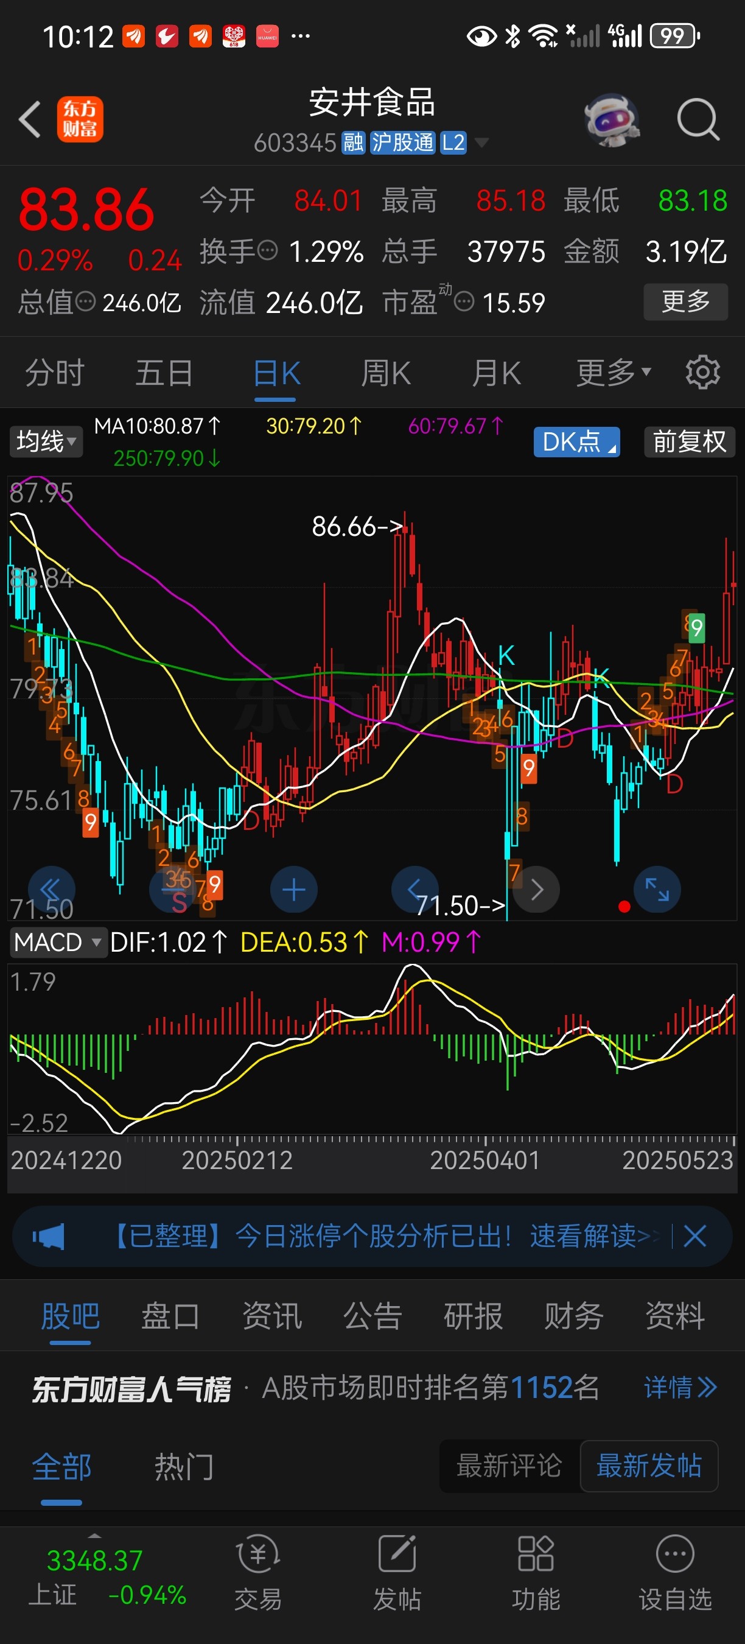Tap the L2 level badge
The image size is (745, 1644).
tap(453, 142)
